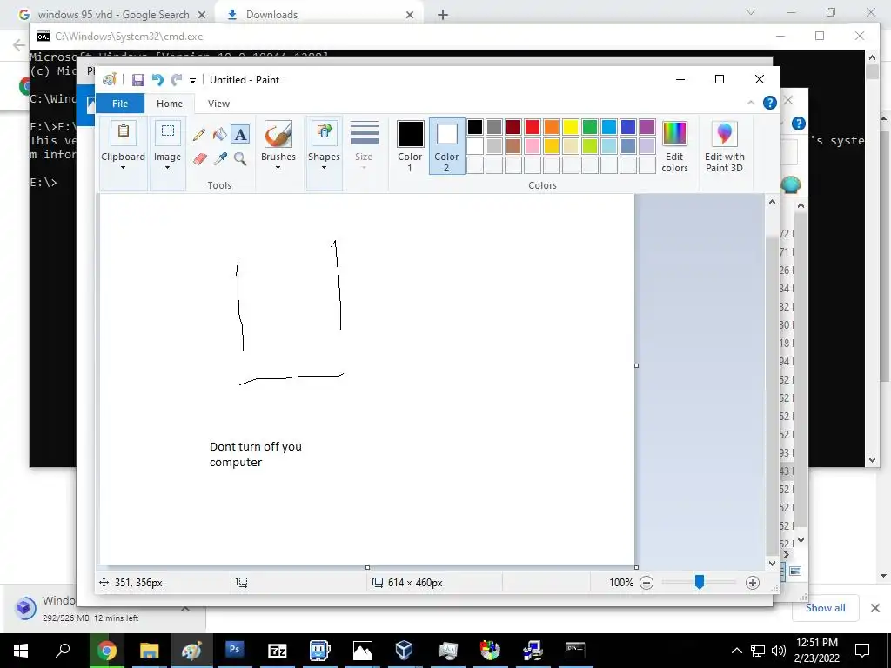The height and width of the screenshot is (668, 891).
Task: Switch to the View ribbon tab
Action: [218, 104]
